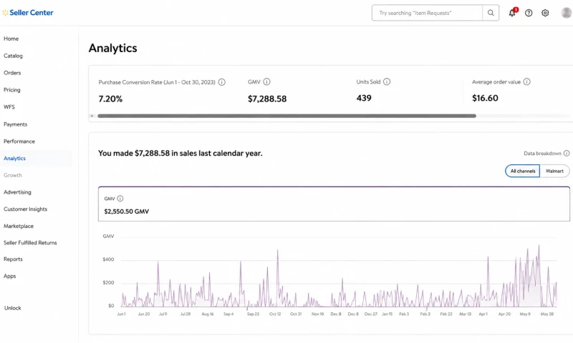Click the search input field
This screenshot has width=573, height=343.
coord(427,13)
